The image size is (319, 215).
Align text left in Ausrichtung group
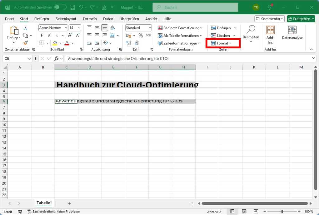89,35
